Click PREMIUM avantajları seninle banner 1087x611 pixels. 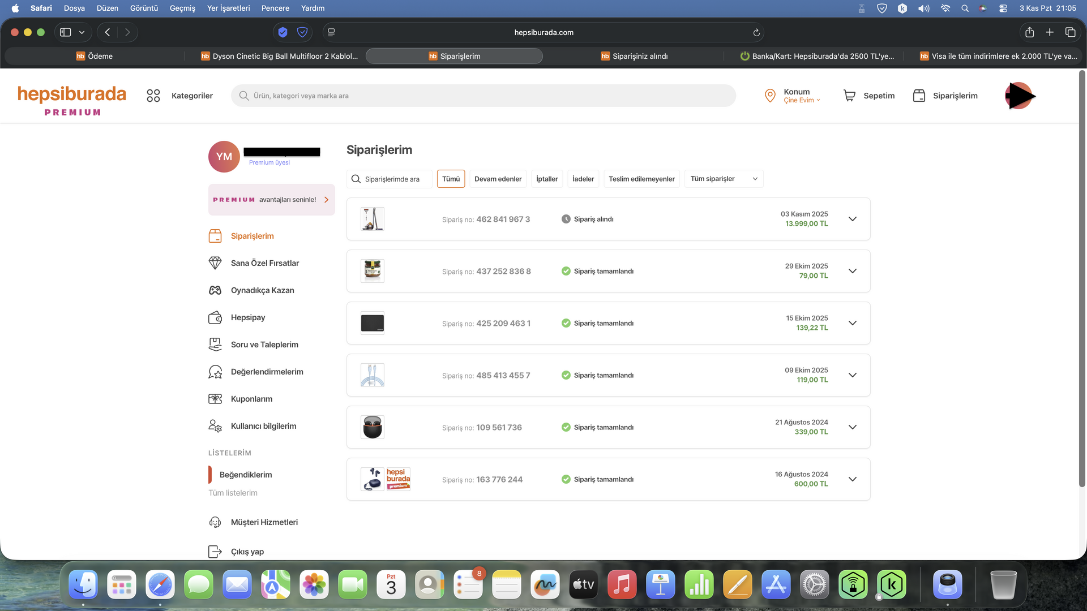click(271, 200)
